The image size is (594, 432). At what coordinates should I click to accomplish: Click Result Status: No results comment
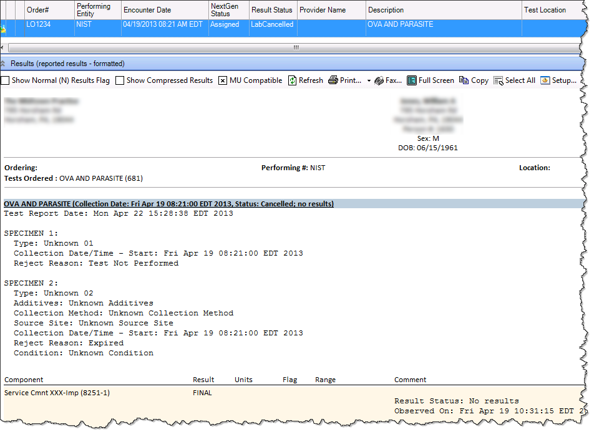457,401
